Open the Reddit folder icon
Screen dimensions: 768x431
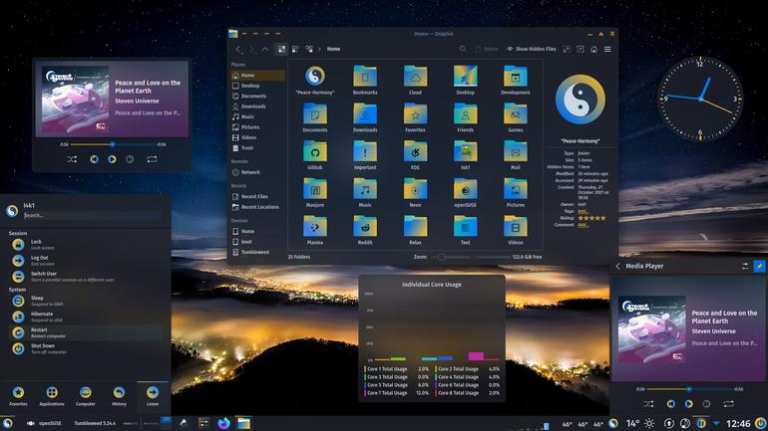[365, 230]
